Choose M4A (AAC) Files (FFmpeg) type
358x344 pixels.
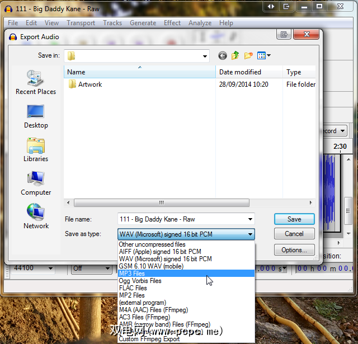tap(186, 310)
